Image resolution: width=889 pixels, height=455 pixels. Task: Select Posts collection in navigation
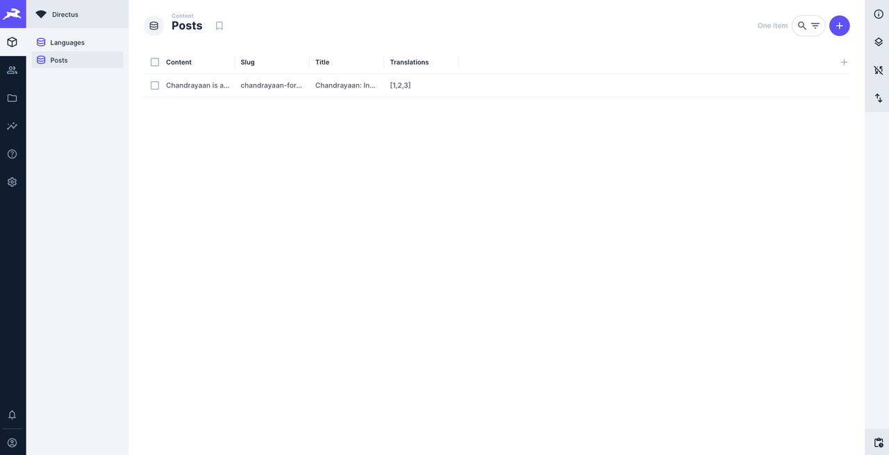(59, 60)
